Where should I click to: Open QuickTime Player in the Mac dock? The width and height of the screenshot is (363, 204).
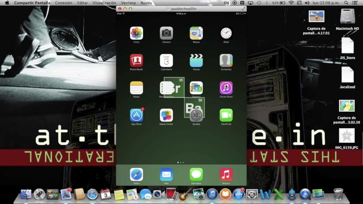coord(305,194)
